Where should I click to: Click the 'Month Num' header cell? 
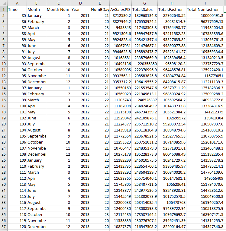click(x=58, y=9)
